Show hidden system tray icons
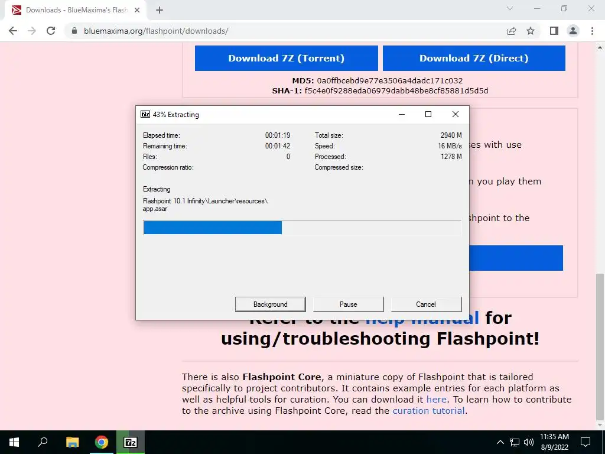The height and width of the screenshot is (454, 605). point(500,442)
